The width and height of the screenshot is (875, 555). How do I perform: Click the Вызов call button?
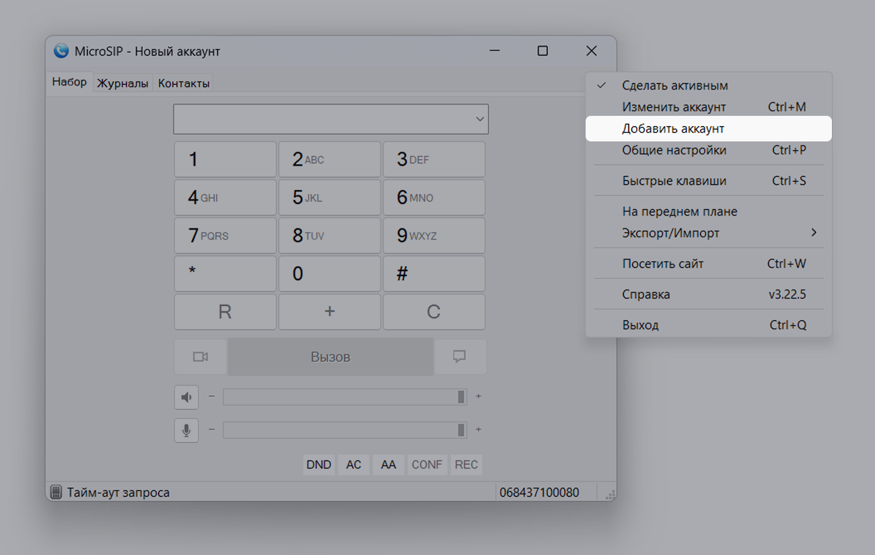coord(330,357)
